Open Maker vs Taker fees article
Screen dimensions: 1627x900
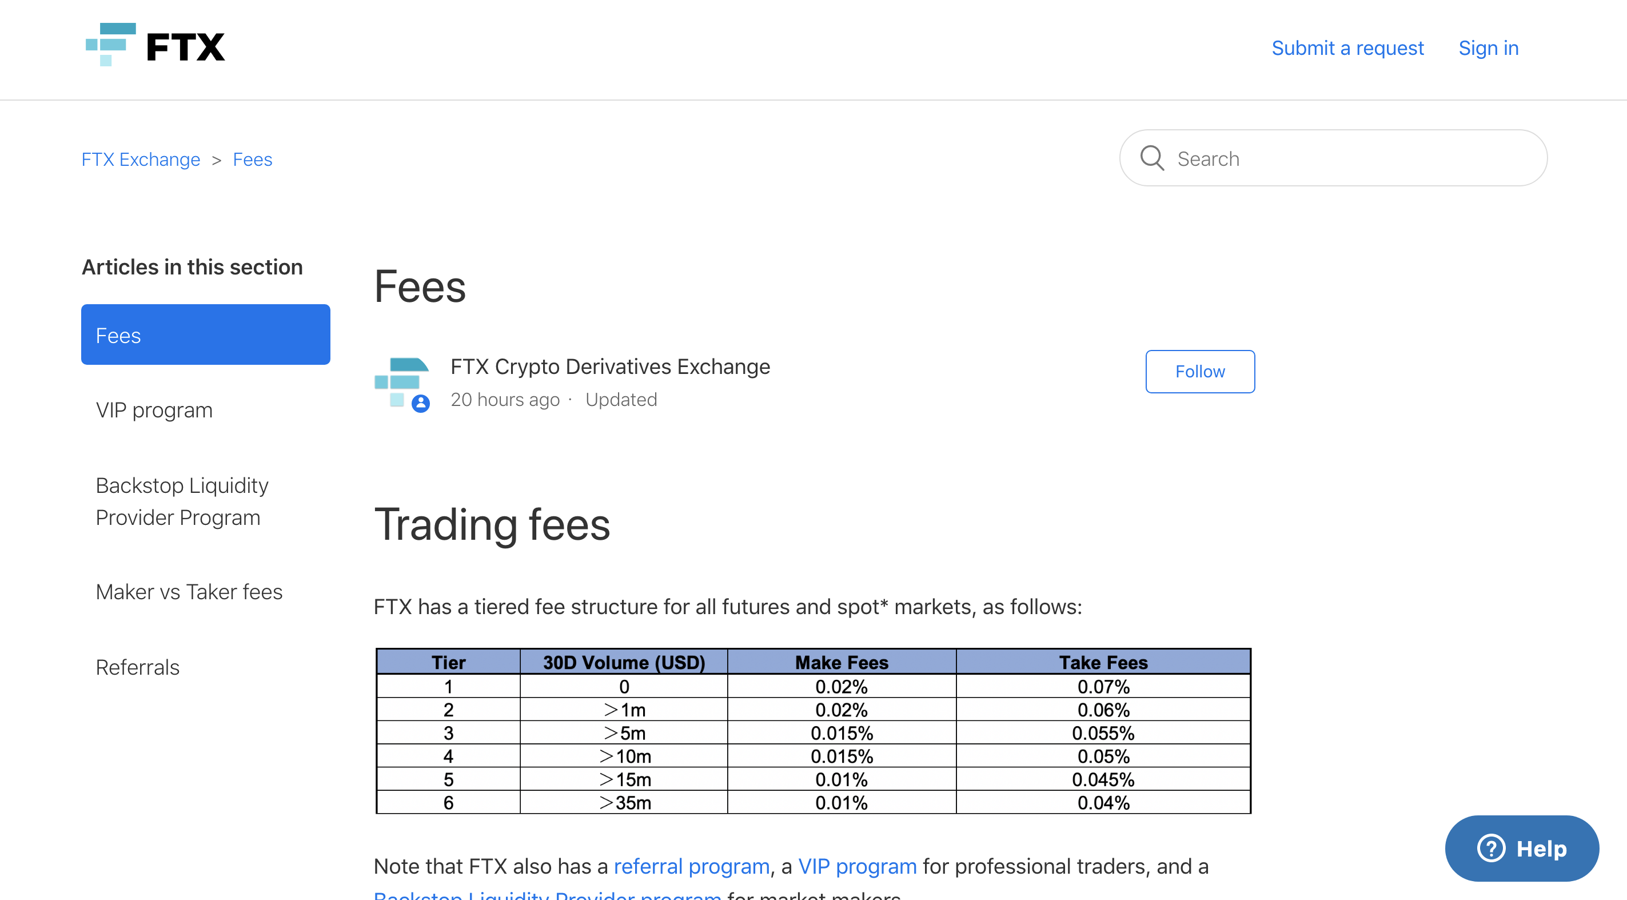point(189,592)
